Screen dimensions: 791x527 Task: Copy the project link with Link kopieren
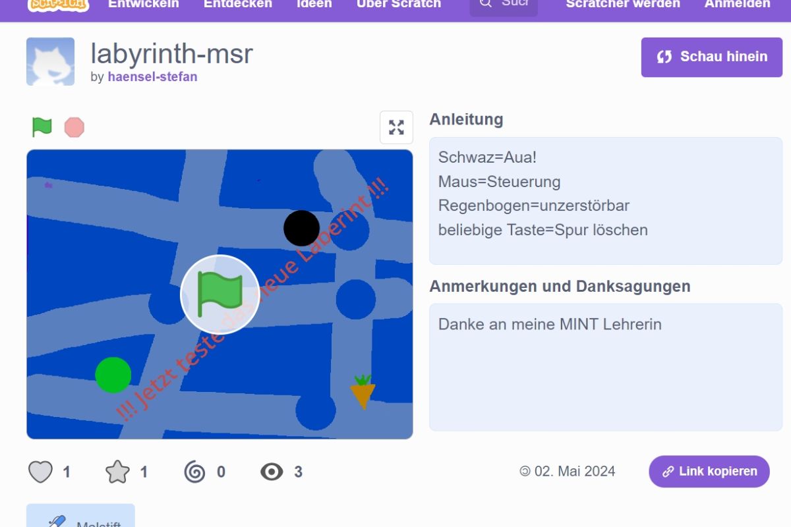709,472
